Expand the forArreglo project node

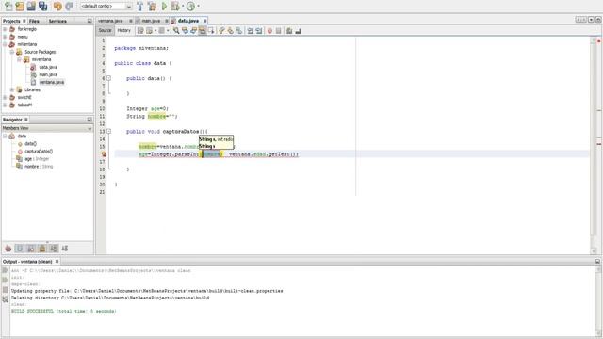pyautogui.click(x=5, y=29)
